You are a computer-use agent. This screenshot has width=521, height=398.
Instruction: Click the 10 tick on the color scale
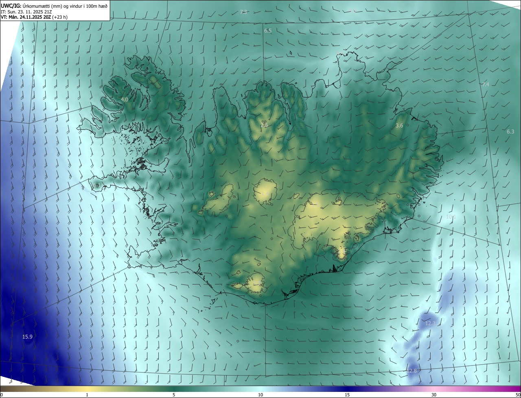(260, 395)
